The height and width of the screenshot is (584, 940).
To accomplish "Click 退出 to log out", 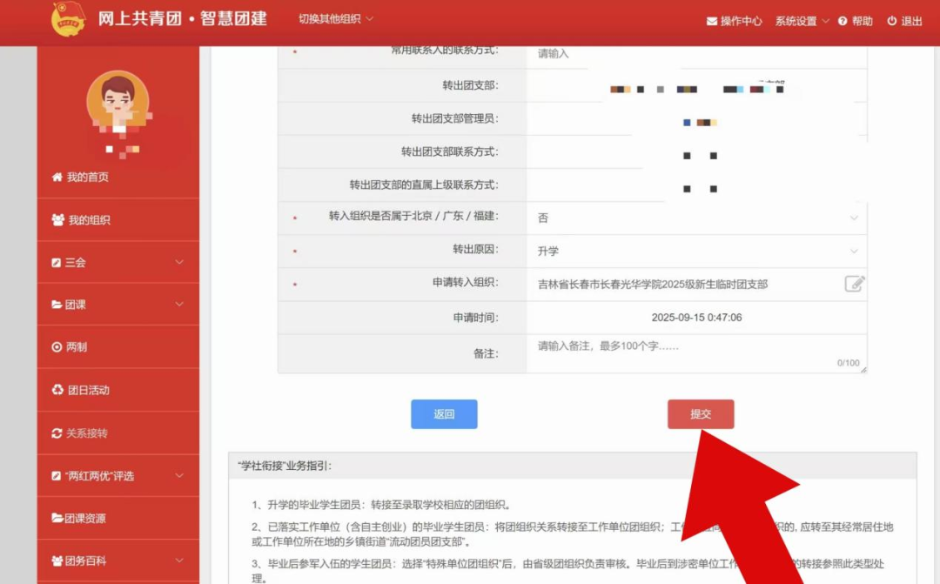I will [x=911, y=21].
